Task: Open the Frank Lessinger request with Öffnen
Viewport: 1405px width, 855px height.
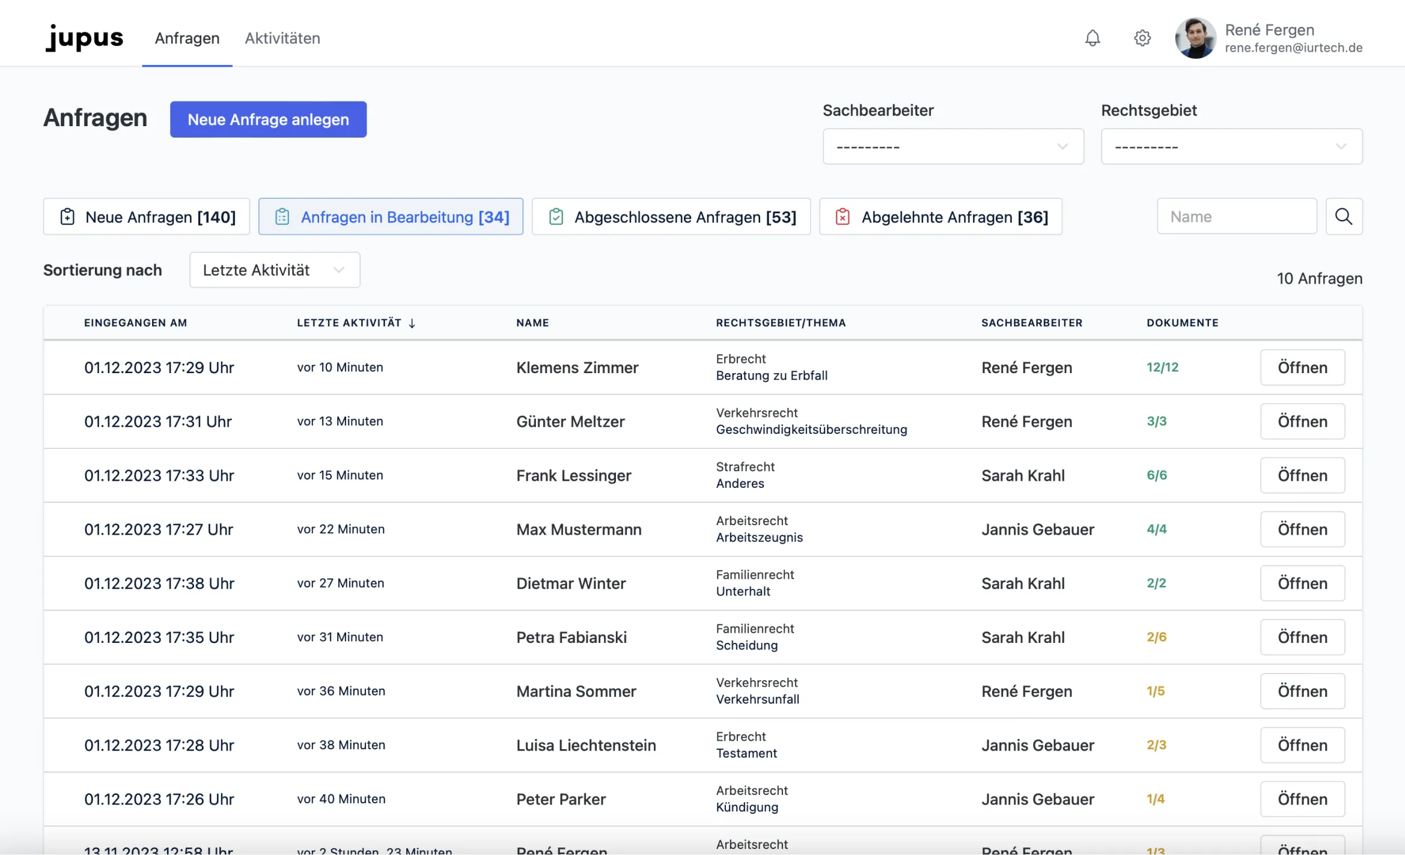Action: 1302,475
